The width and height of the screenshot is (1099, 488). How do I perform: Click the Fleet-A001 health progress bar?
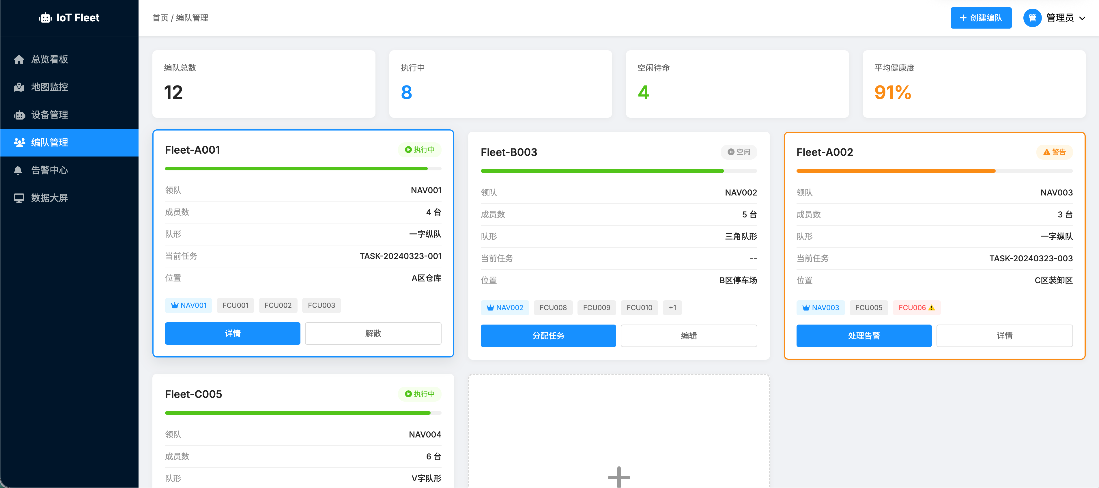[303, 169]
